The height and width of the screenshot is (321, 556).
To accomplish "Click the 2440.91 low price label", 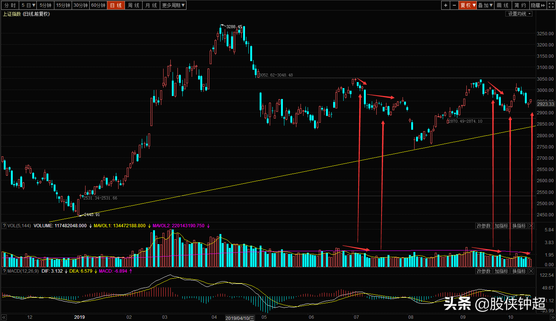I will pyautogui.click(x=92, y=214).
